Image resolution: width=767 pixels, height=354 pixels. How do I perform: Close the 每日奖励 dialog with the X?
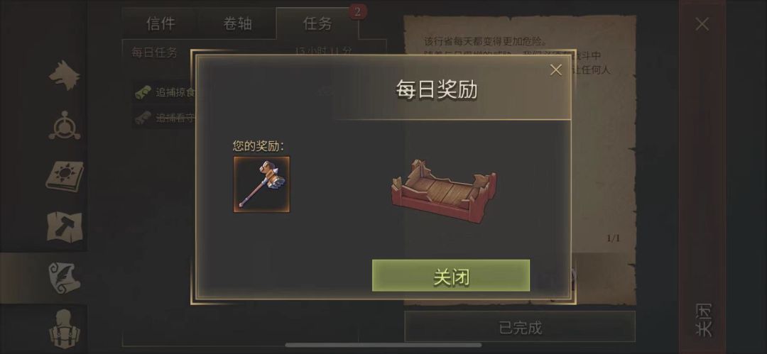pyautogui.click(x=555, y=70)
